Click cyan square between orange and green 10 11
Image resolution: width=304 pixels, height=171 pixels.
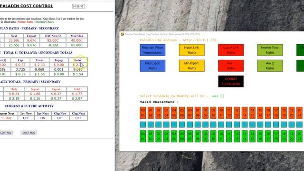tap(221, 124)
